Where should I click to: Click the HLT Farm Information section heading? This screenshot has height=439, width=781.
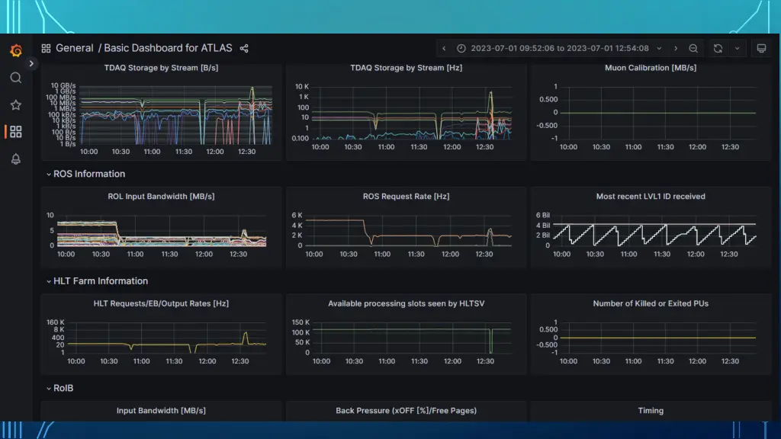click(x=101, y=281)
